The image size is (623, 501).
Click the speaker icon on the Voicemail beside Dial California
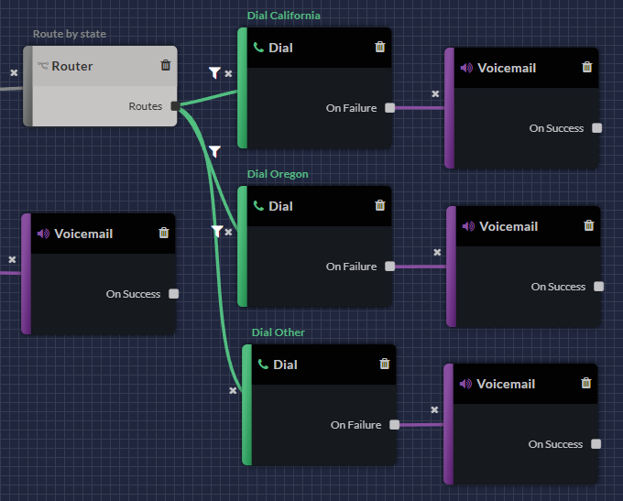click(467, 68)
